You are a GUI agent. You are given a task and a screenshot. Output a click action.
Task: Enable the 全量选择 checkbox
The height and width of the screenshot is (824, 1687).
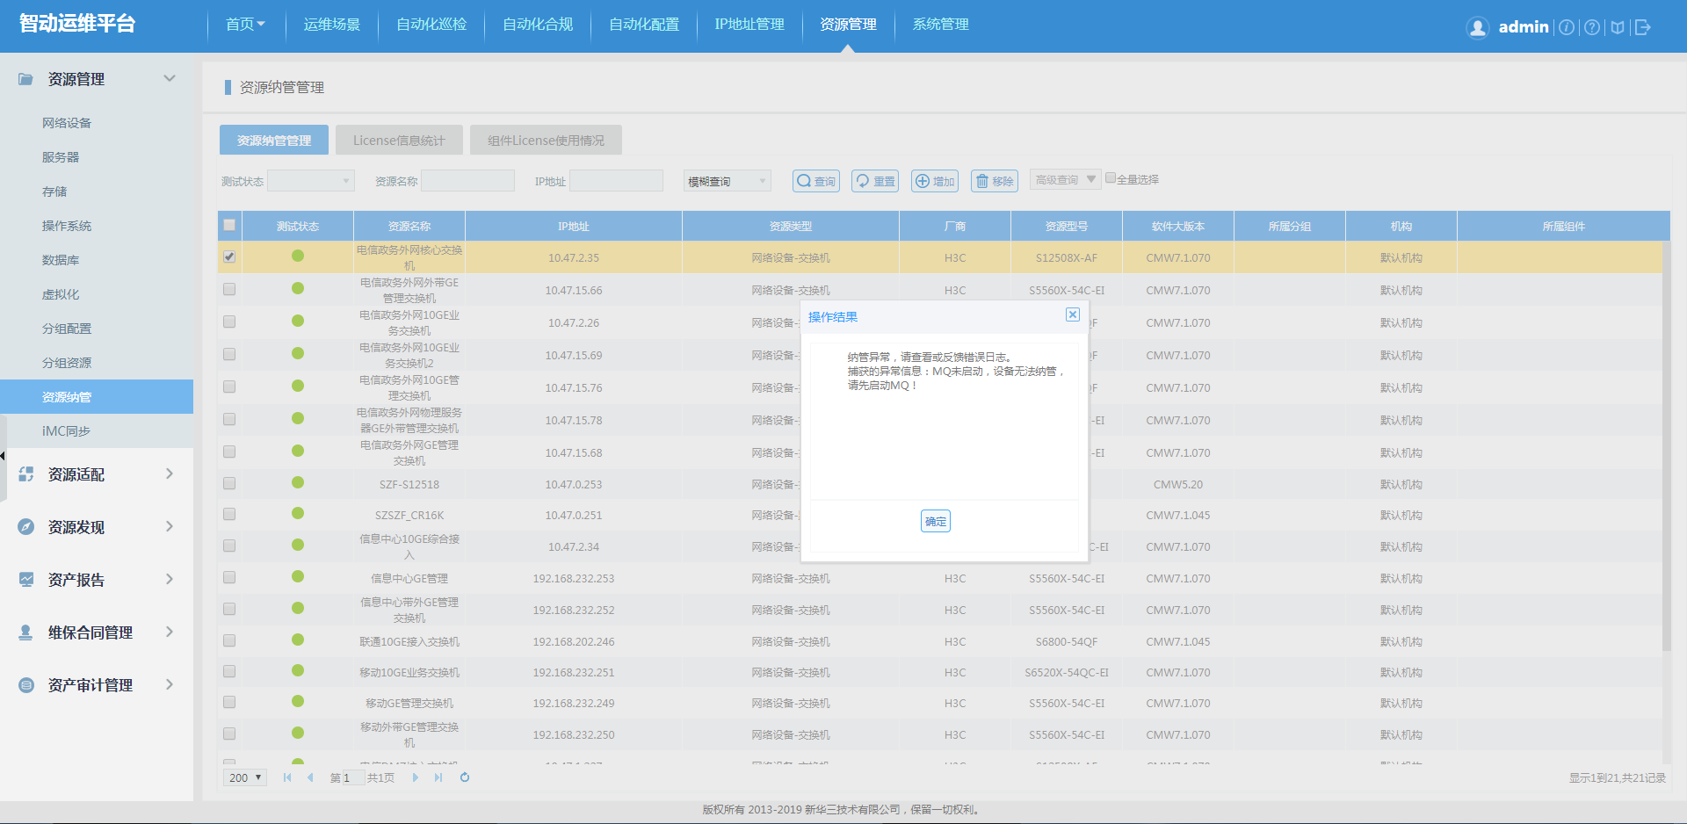pyautogui.click(x=1111, y=178)
